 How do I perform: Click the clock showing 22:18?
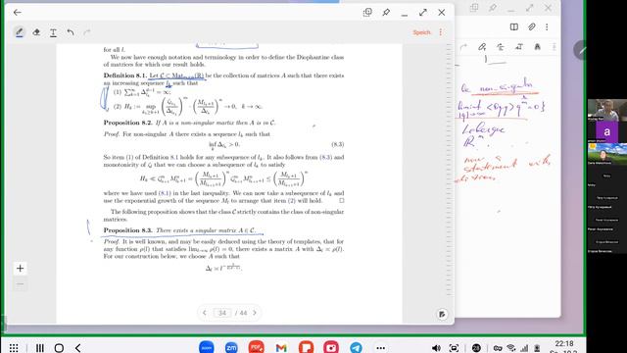tap(564, 344)
